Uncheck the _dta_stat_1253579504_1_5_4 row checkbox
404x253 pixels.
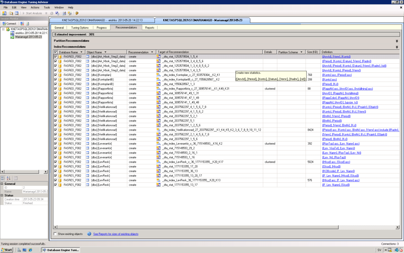coord(56,56)
